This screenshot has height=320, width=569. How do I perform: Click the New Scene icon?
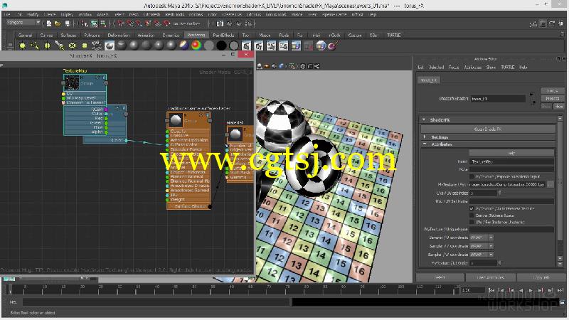(x=49, y=23)
